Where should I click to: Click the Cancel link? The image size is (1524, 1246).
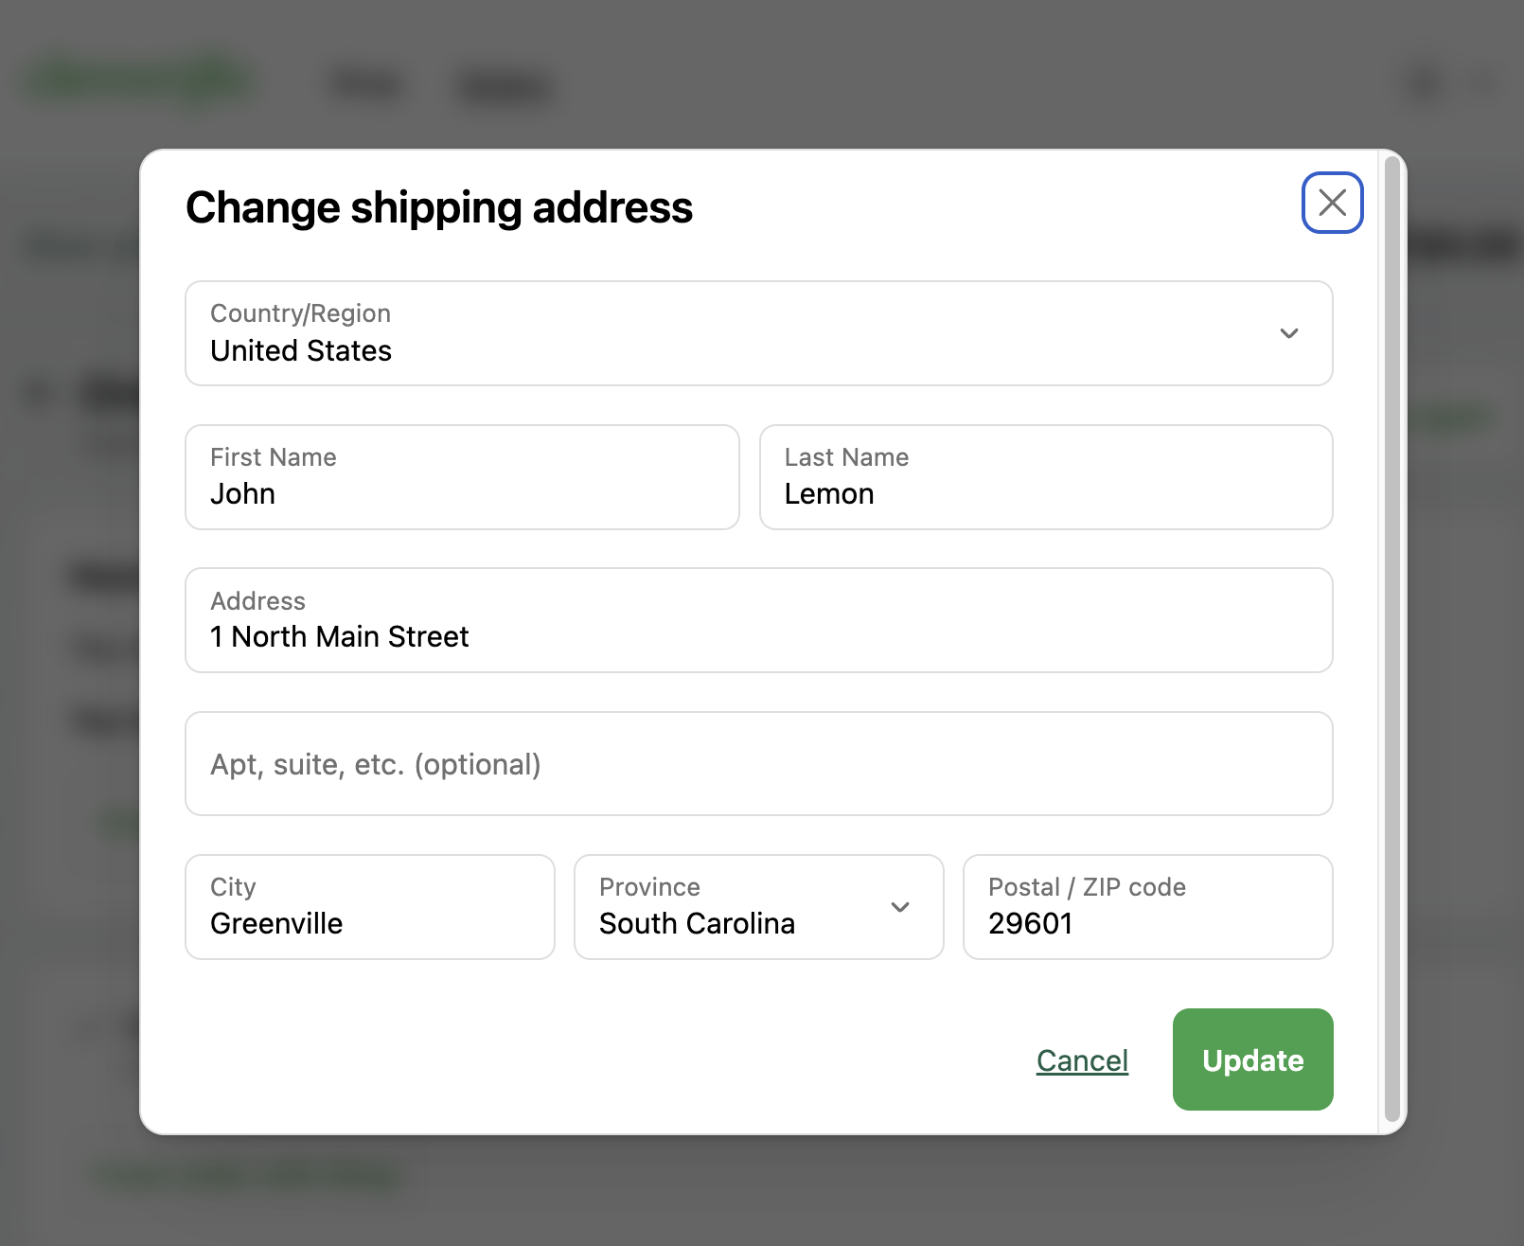(x=1082, y=1060)
